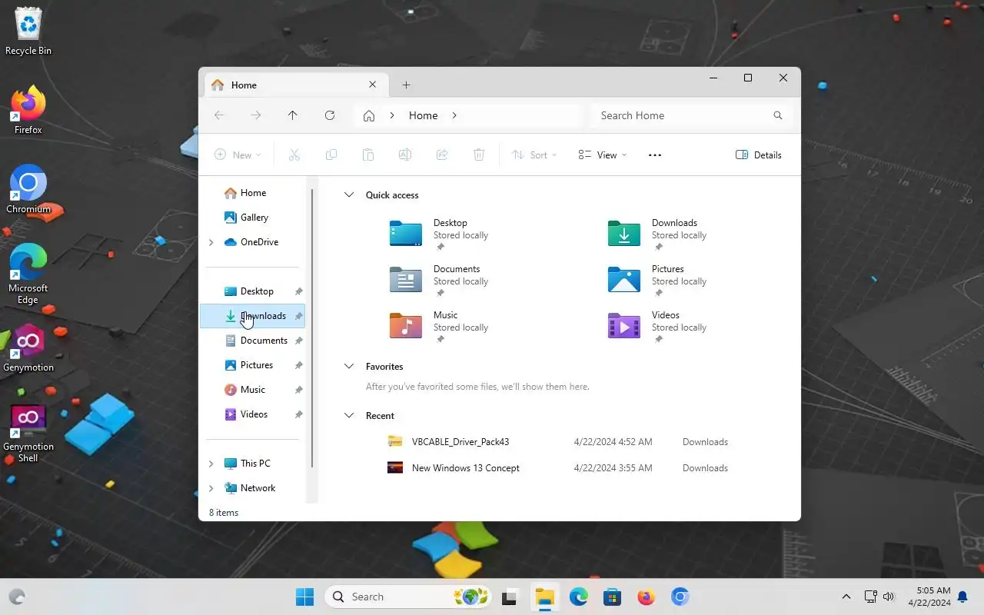Go up one folder level
Viewport: 984px width, 615px height.
293,115
